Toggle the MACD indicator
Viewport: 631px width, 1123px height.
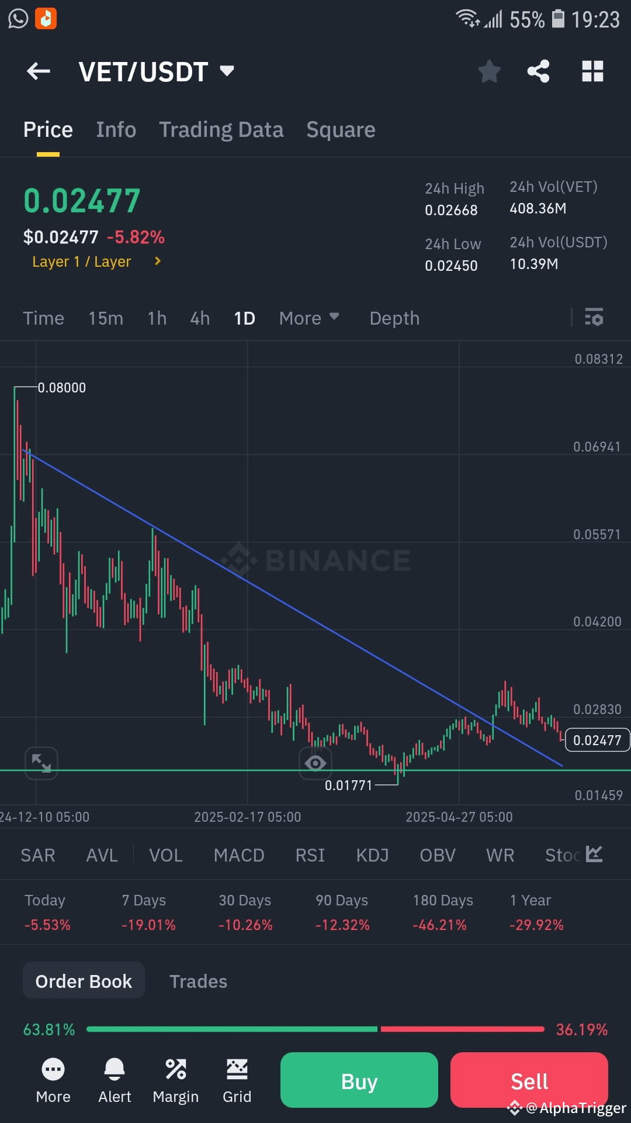coord(239,855)
